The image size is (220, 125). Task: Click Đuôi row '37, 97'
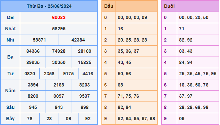[x=186, y=96]
